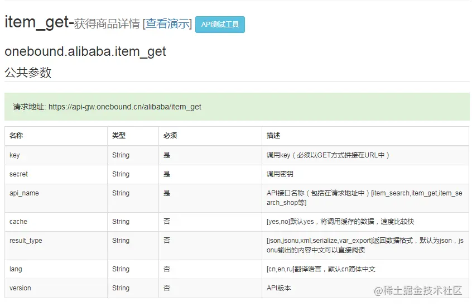Select 否 in the lang row

tap(167, 269)
